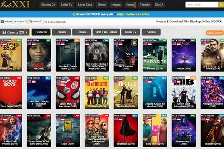This screenshot has height=149, width=224.
Task: Open the Twitter indoxxi15 button
Action: click(20, 22)
